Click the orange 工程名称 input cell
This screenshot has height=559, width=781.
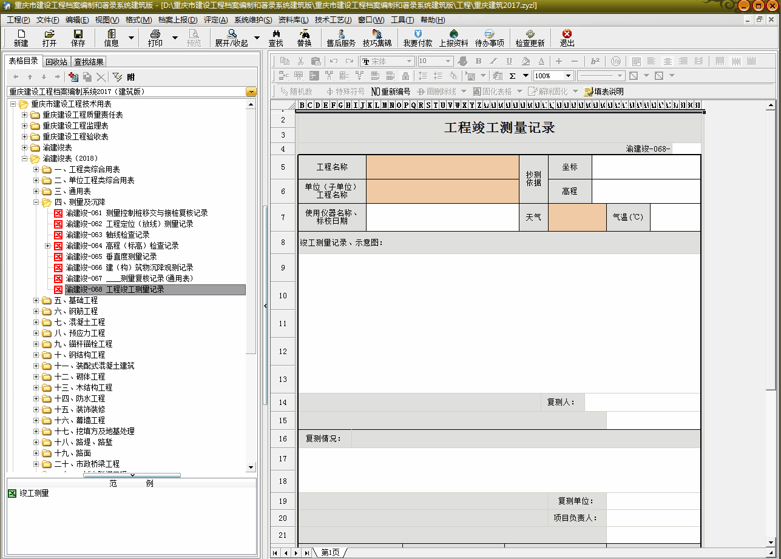442,167
